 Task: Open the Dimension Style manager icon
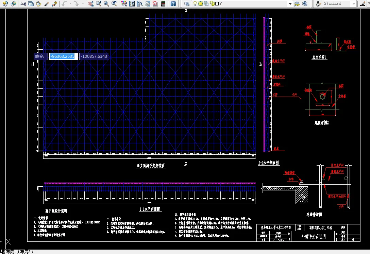(363, 3)
